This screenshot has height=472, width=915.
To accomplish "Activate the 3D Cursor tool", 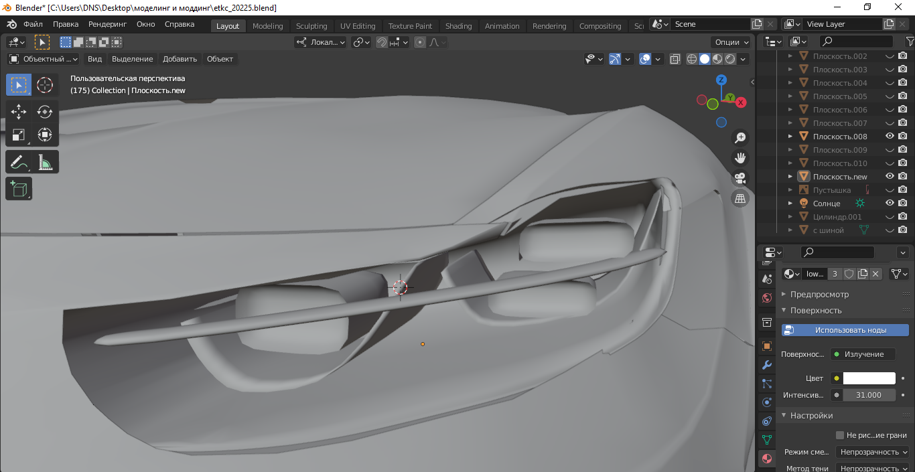I will (x=45, y=85).
